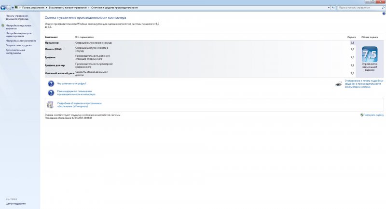Click the Forward navigation arrow button

tap(9, 8)
